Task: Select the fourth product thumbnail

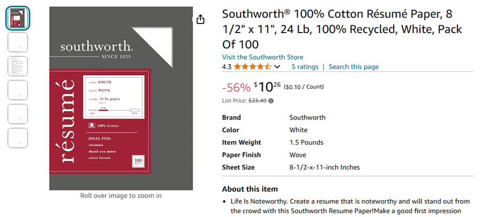Action: [x=18, y=90]
